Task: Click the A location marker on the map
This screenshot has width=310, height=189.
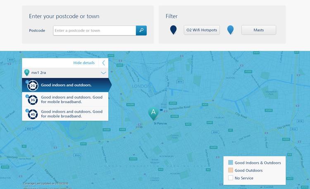Action: point(153,113)
